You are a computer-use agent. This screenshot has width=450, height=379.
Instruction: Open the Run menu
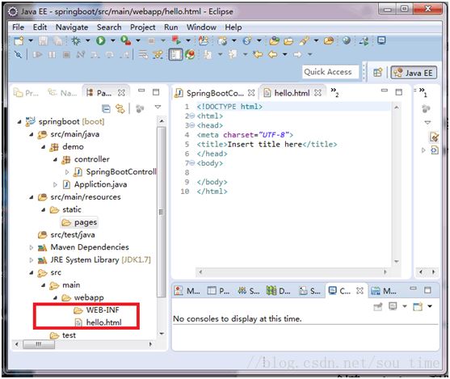[171, 27]
